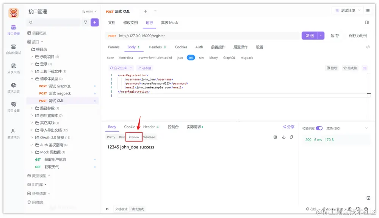Image resolution: width=379 pixels, height=218 pixels.
Task: Click the help question mark icon
Action: pos(366,209)
